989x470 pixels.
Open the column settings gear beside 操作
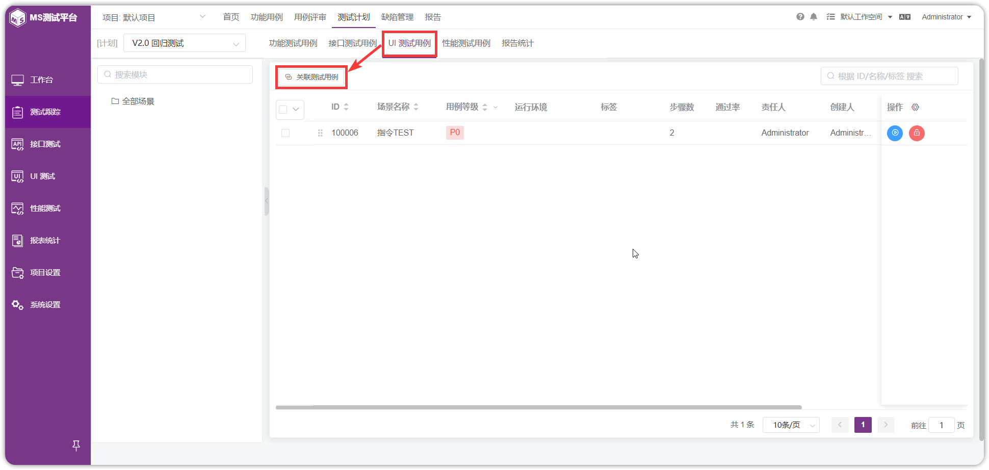tap(915, 107)
